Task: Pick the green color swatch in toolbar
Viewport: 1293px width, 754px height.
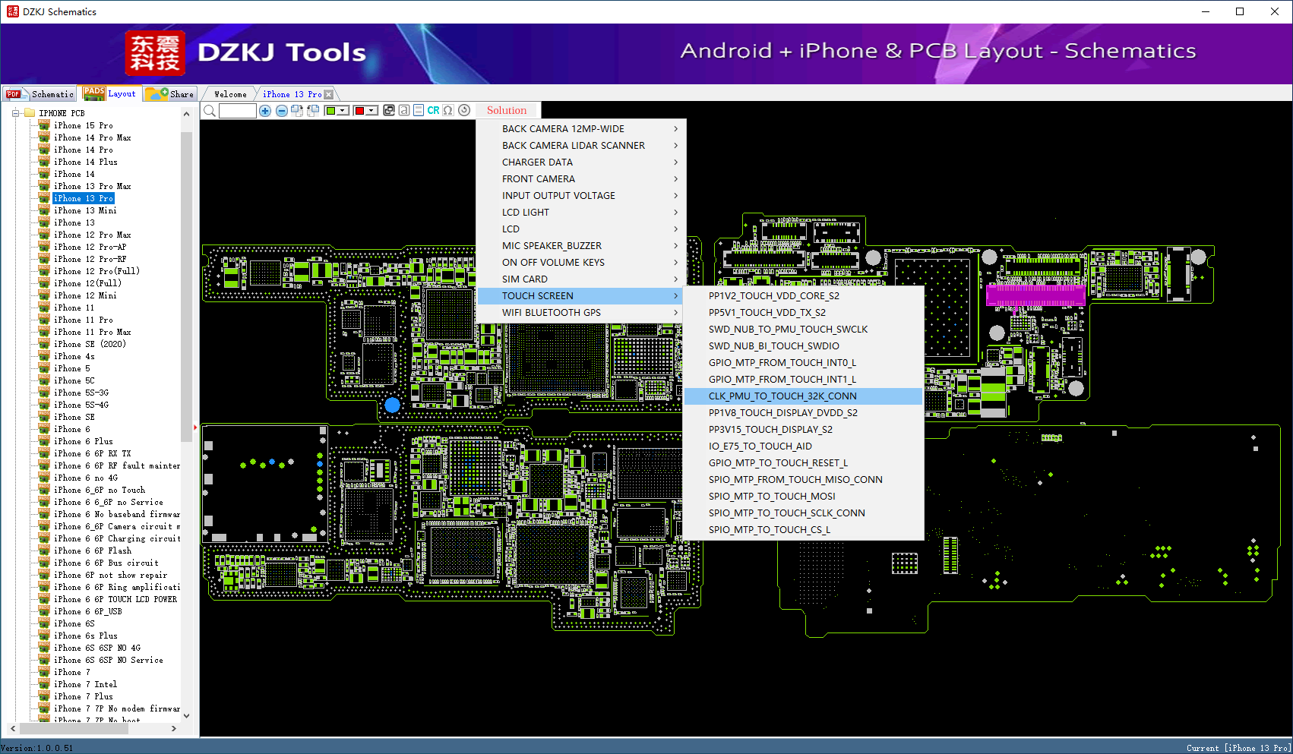Action: (x=331, y=111)
